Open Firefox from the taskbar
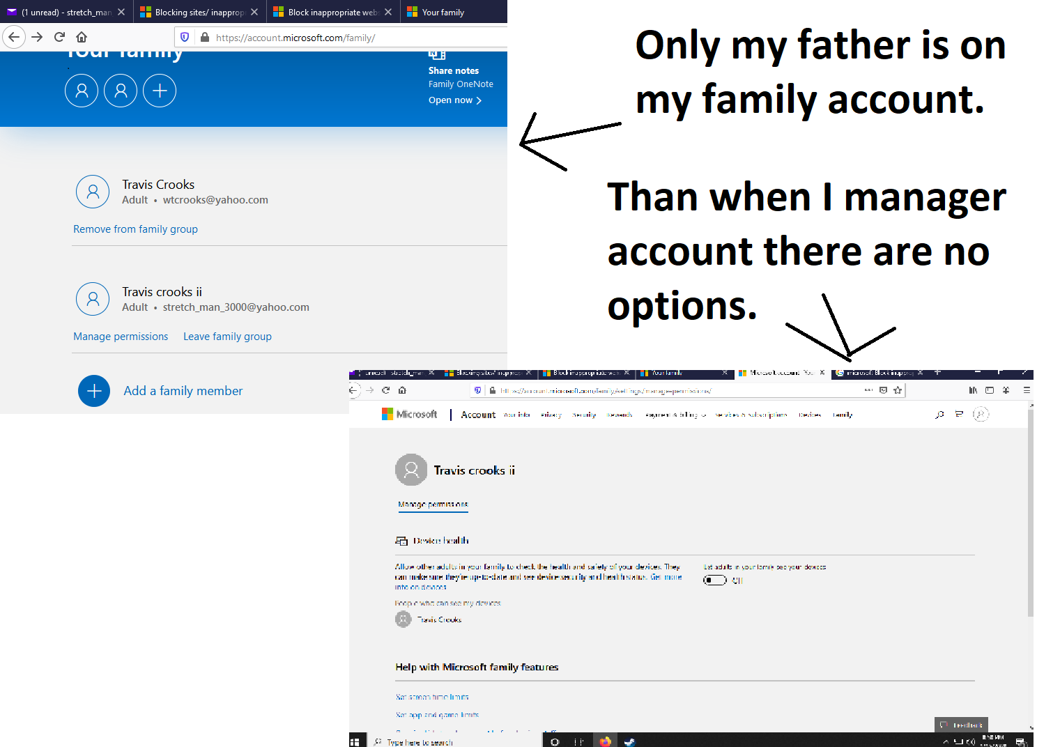1037x747 pixels. tap(605, 741)
